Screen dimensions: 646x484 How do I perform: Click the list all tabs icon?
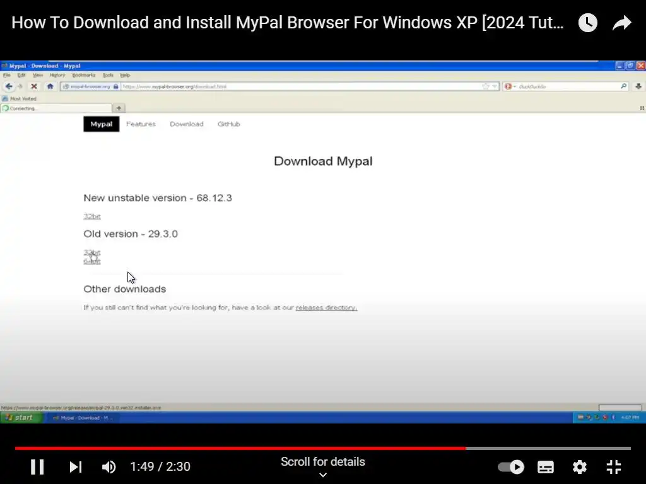(x=642, y=108)
